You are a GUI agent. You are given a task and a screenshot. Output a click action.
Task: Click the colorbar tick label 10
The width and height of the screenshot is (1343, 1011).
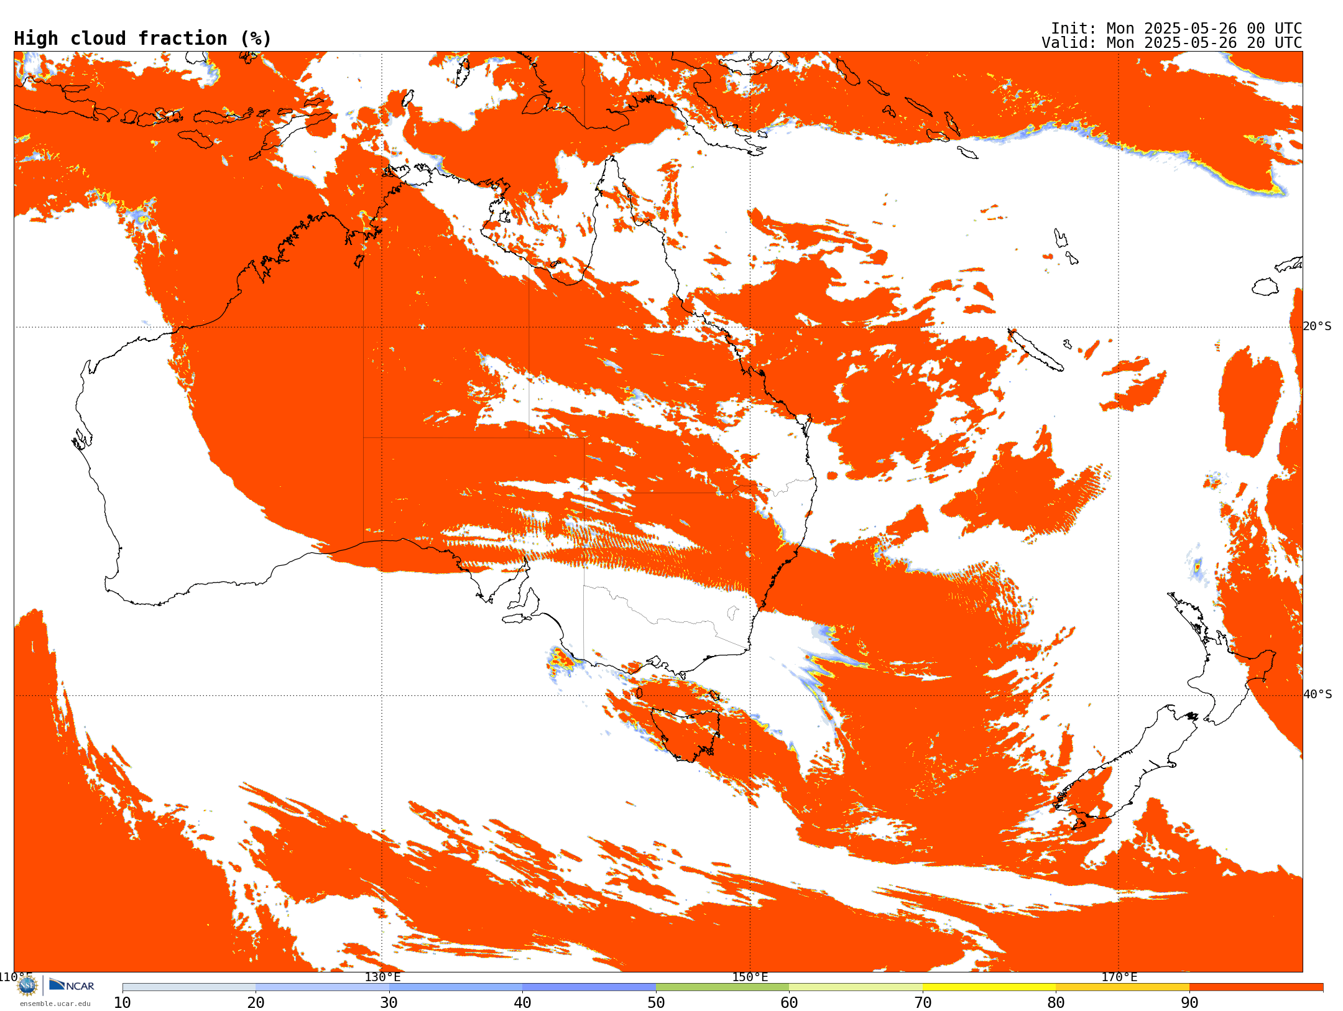[x=122, y=1002]
